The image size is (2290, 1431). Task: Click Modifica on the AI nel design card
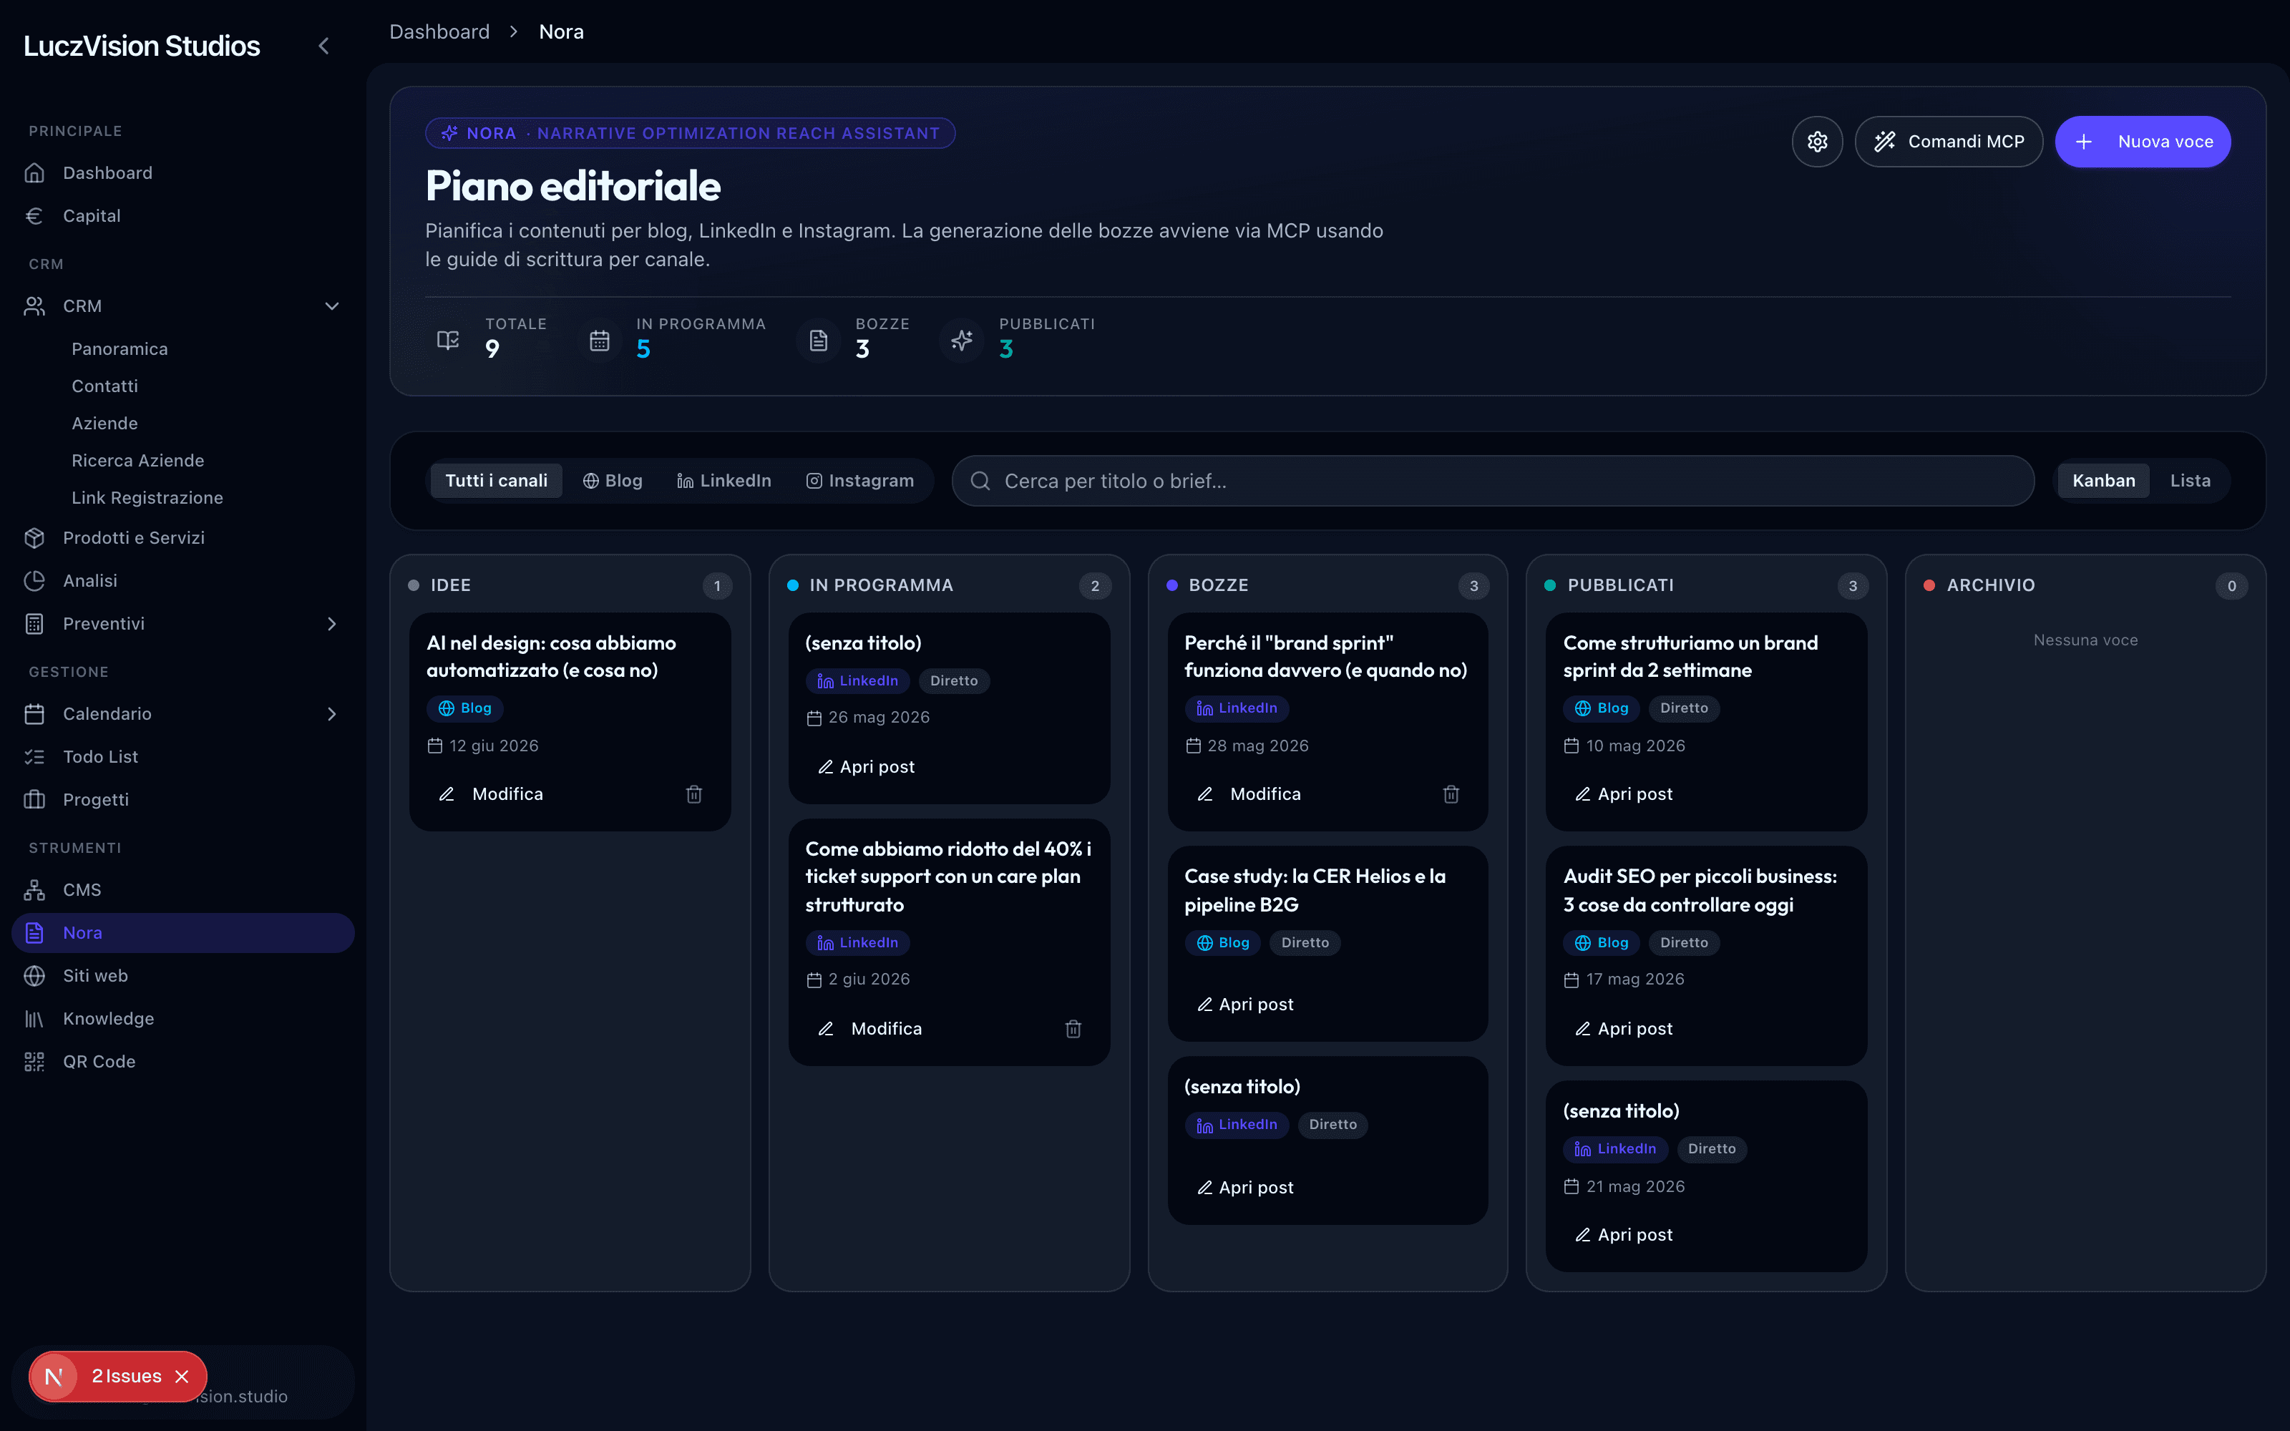coord(491,794)
